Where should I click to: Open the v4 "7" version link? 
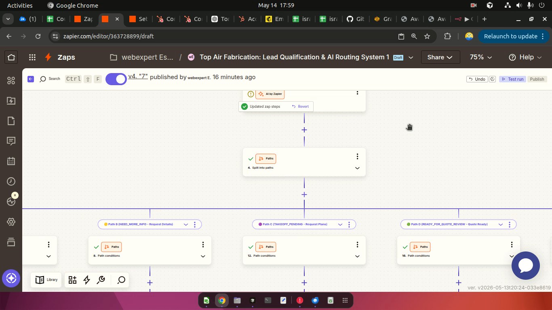click(x=138, y=77)
